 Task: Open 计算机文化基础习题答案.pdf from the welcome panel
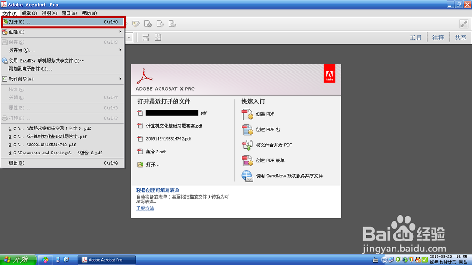[x=174, y=126]
